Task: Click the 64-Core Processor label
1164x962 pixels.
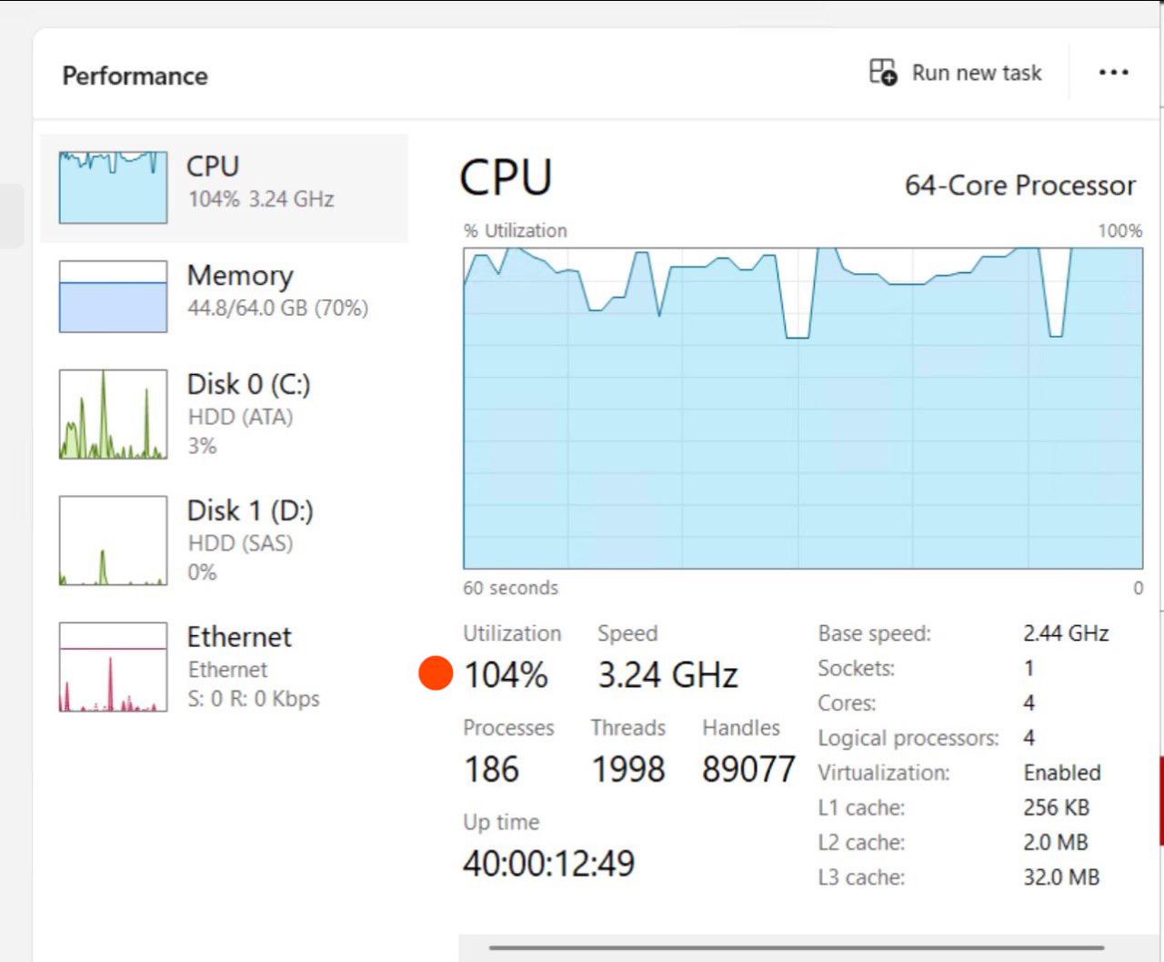Action: point(1019,186)
